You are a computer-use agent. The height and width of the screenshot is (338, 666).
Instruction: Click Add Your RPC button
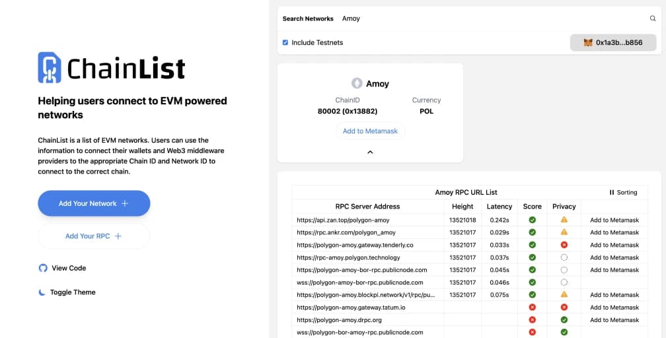pos(94,236)
